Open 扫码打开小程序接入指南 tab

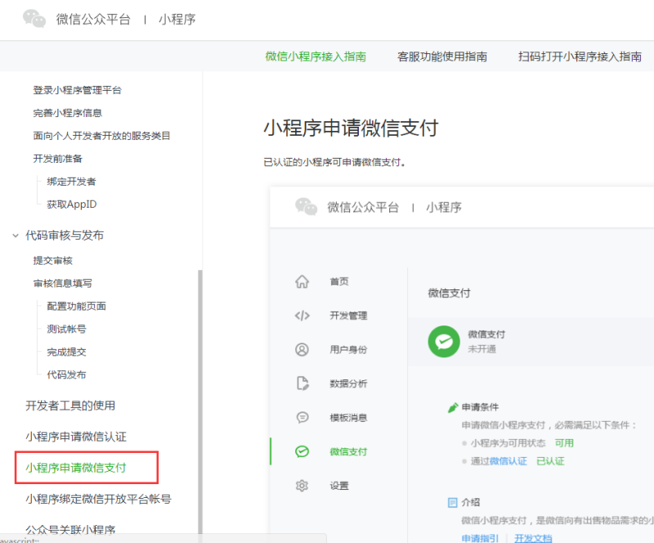coord(580,56)
